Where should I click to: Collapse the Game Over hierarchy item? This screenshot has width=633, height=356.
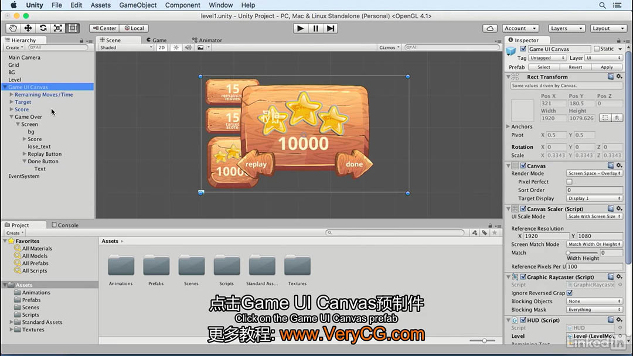pos(12,117)
